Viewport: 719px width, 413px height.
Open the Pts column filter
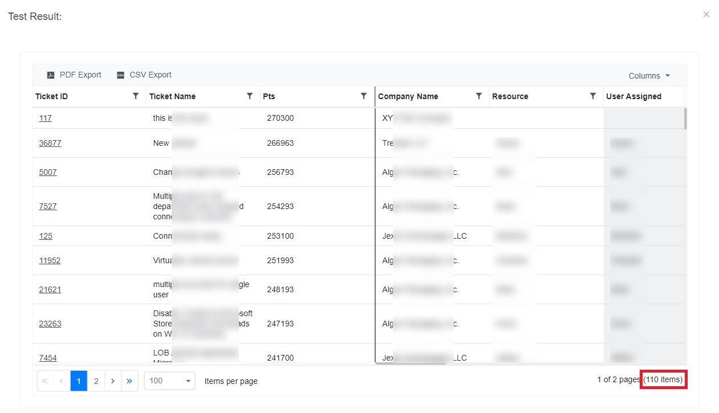(363, 96)
